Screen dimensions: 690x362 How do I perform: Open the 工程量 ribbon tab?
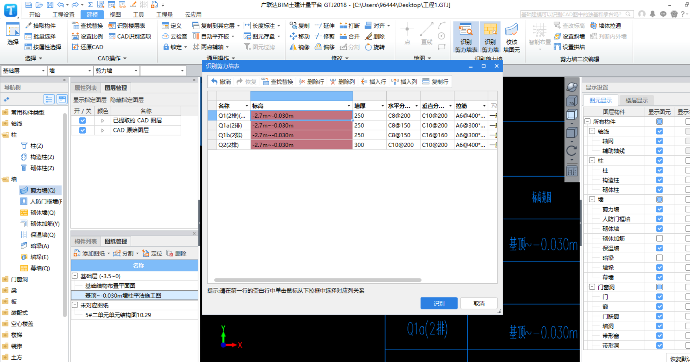(x=164, y=14)
